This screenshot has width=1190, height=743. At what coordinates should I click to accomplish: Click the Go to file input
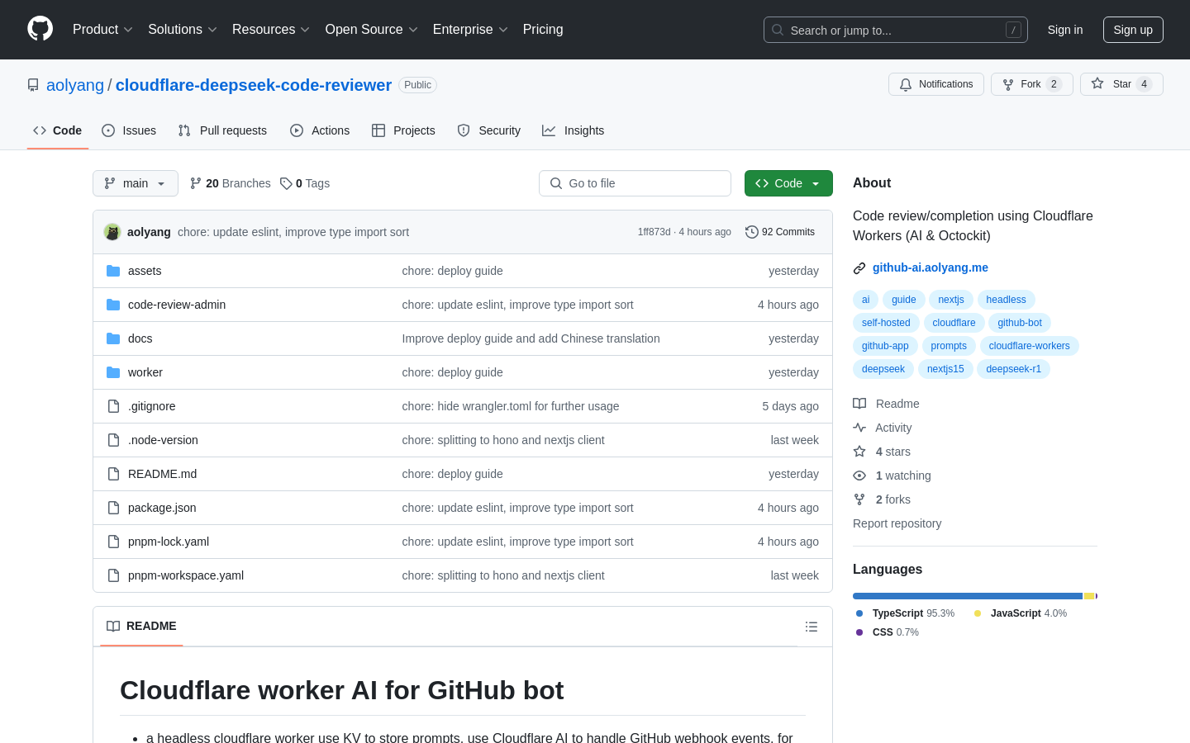pyautogui.click(x=635, y=183)
